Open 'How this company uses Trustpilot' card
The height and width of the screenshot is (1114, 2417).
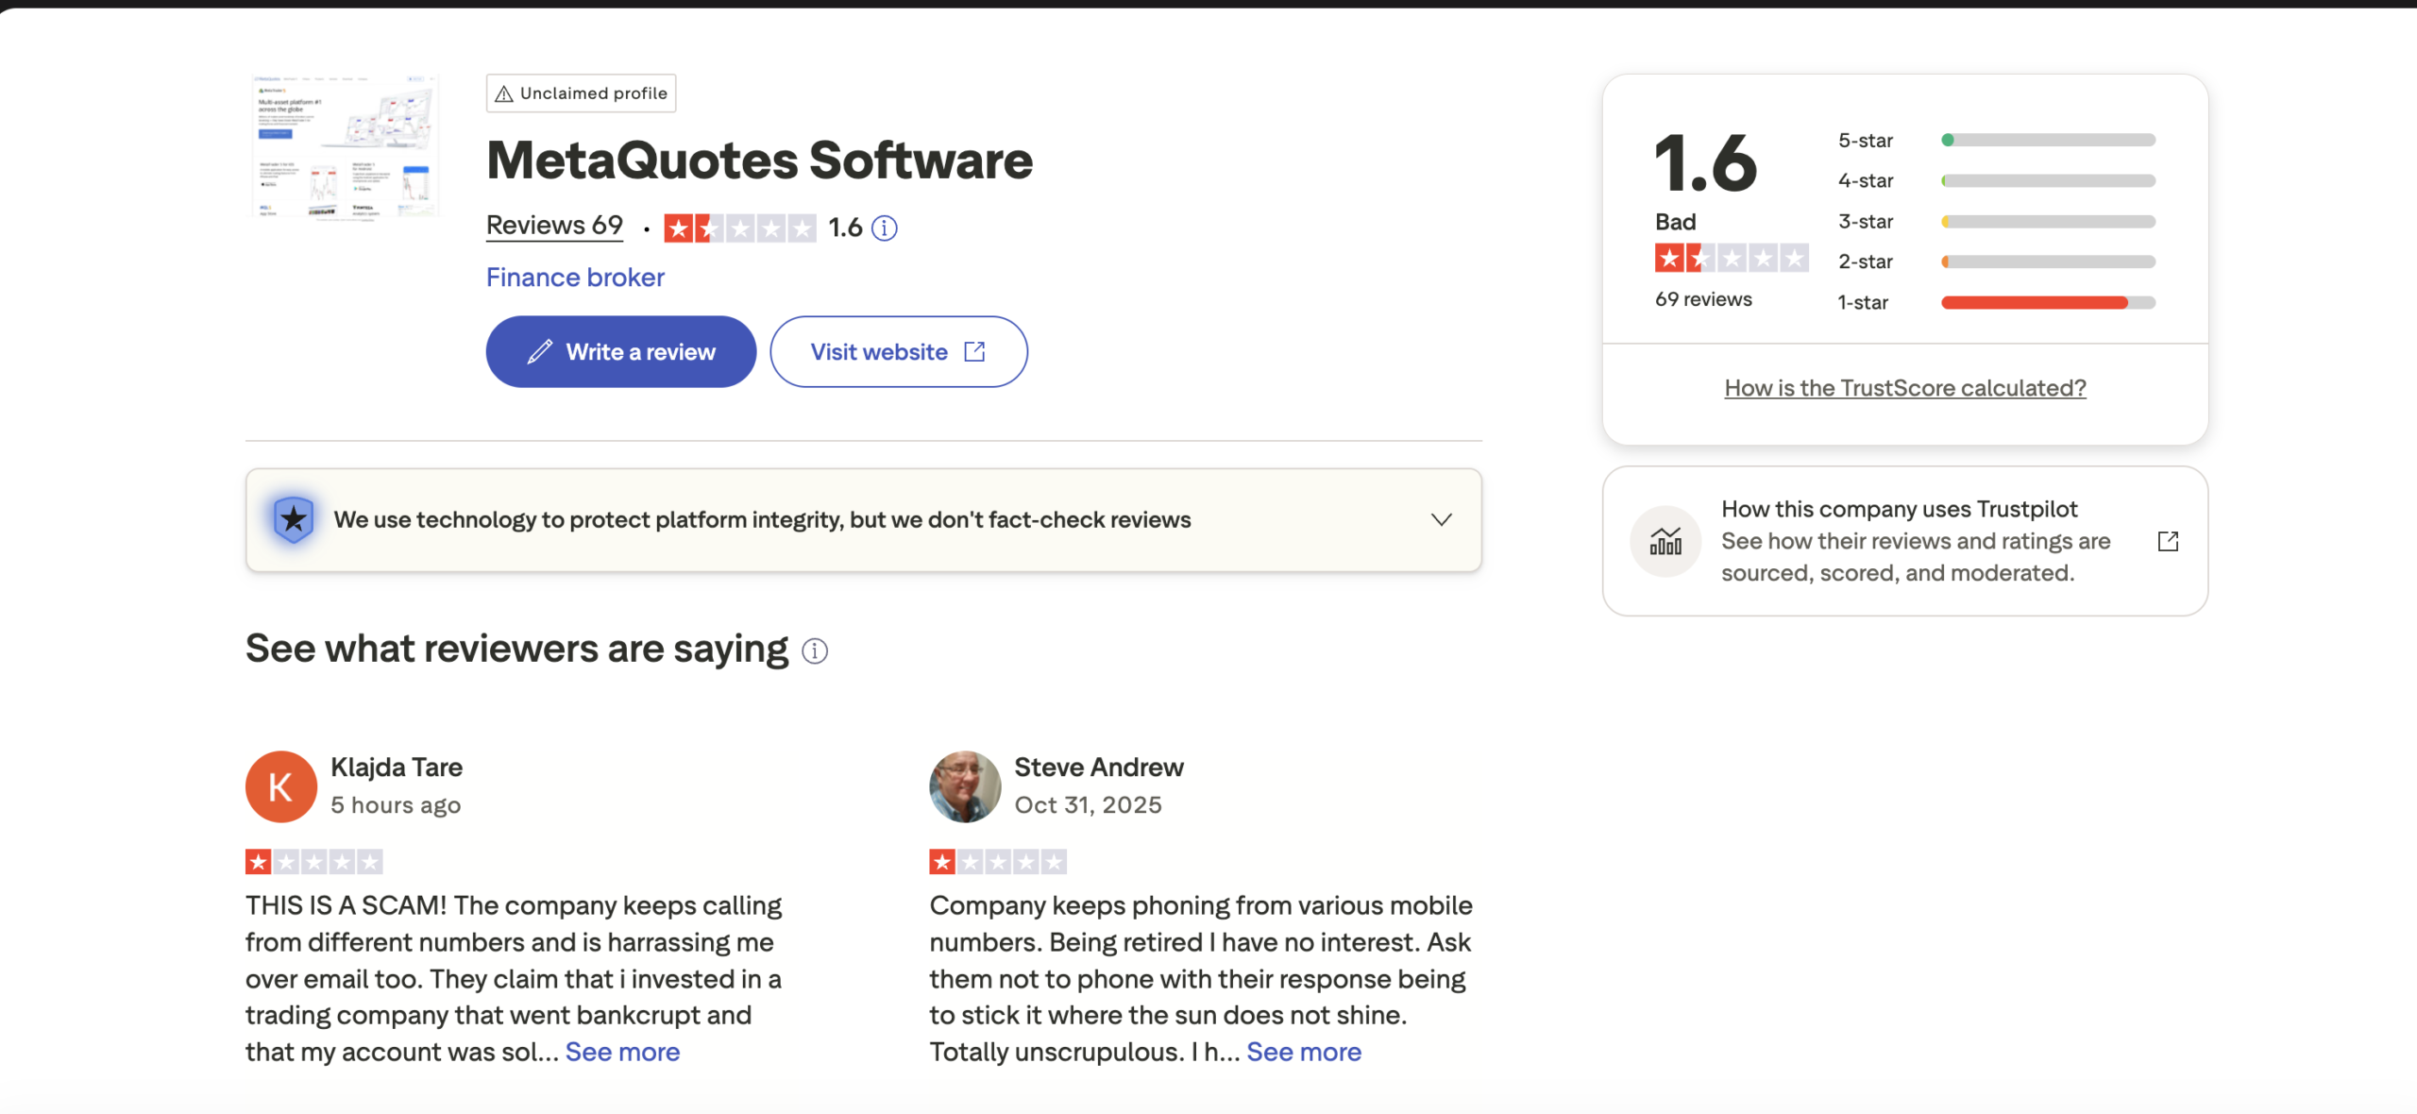point(1905,541)
